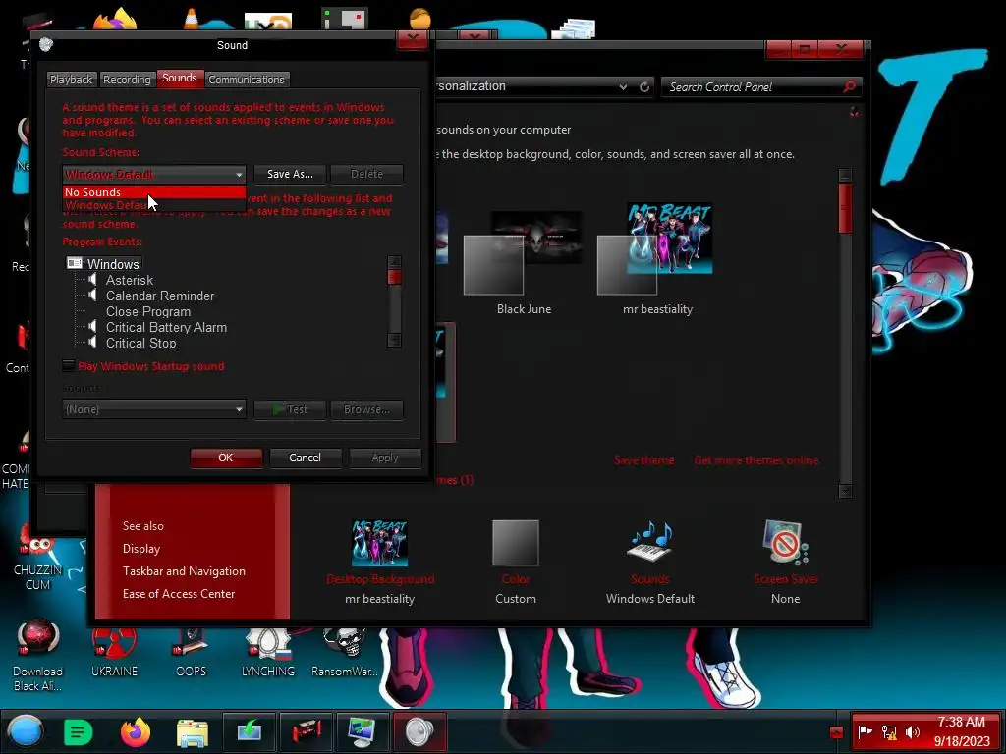This screenshot has height=754, width=1006.
Task: Open the Sounds icon in Personalization
Action: tap(649, 542)
